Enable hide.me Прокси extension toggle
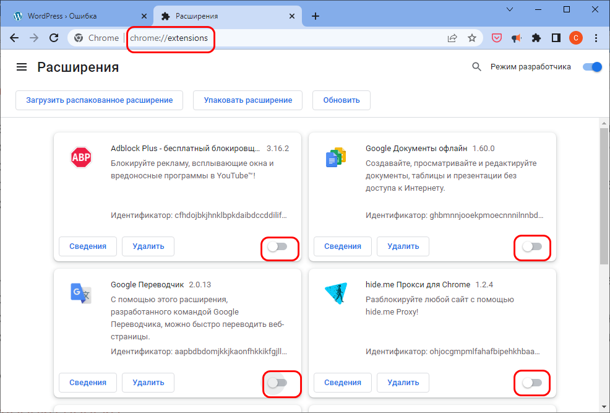This screenshot has width=610, height=413. click(x=532, y=383)
